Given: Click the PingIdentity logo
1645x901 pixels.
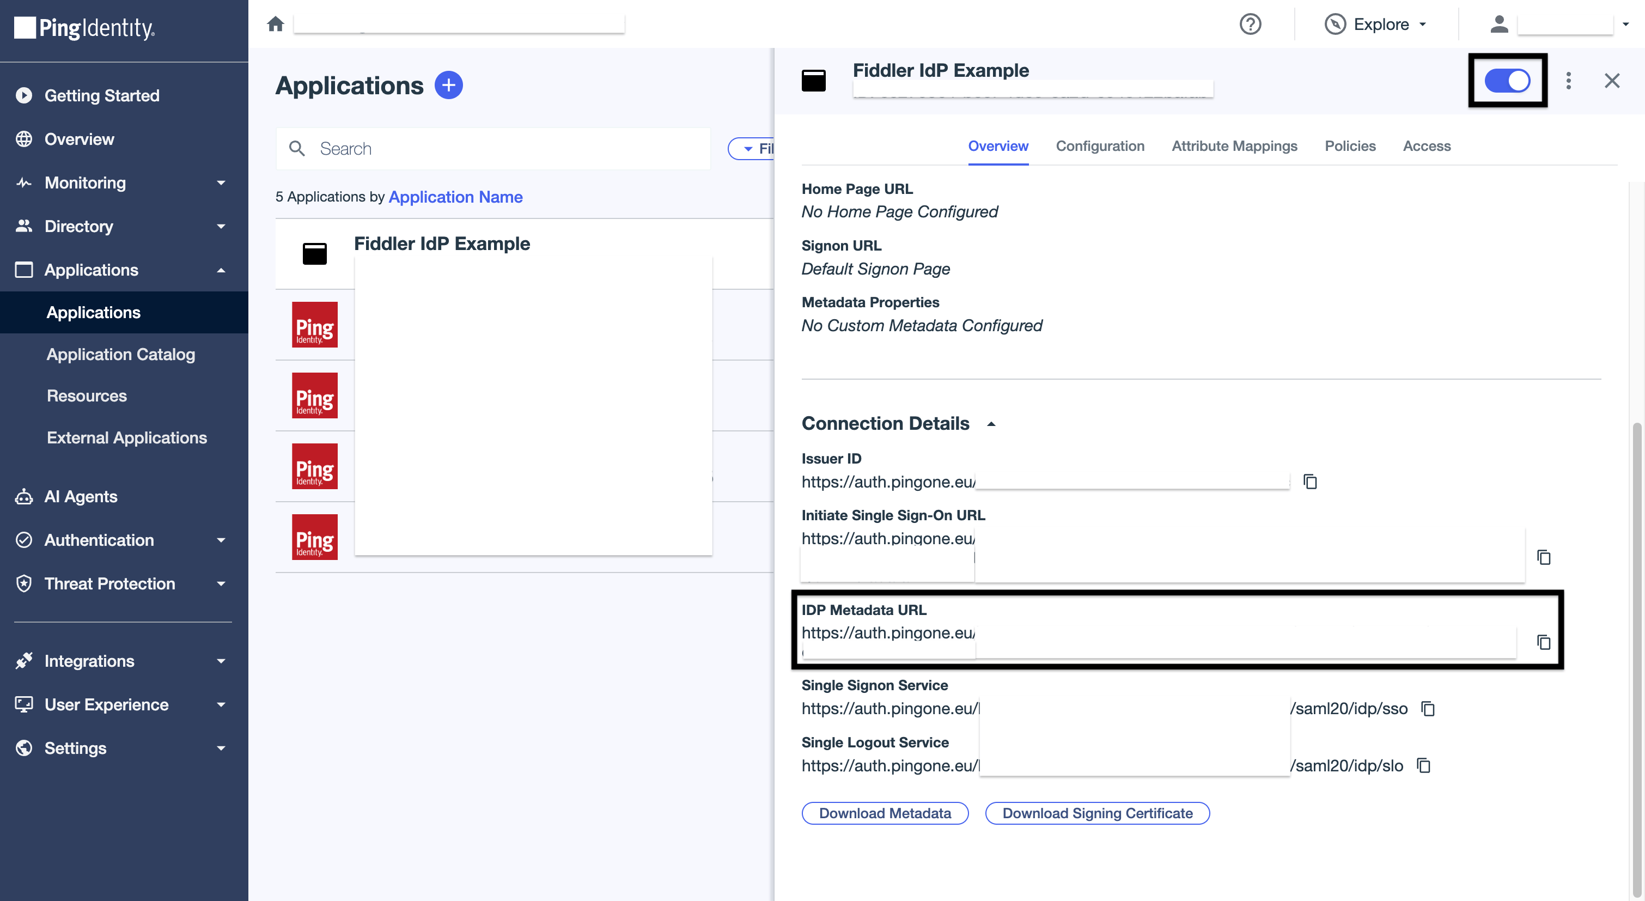Looking at the screenshot, I should 84,28.
